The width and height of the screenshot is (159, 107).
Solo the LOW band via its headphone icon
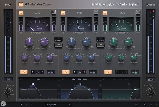click(x=54, y=12)
